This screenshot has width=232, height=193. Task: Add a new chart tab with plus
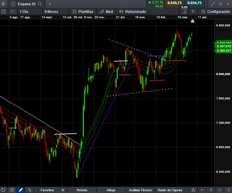[50, 4]
